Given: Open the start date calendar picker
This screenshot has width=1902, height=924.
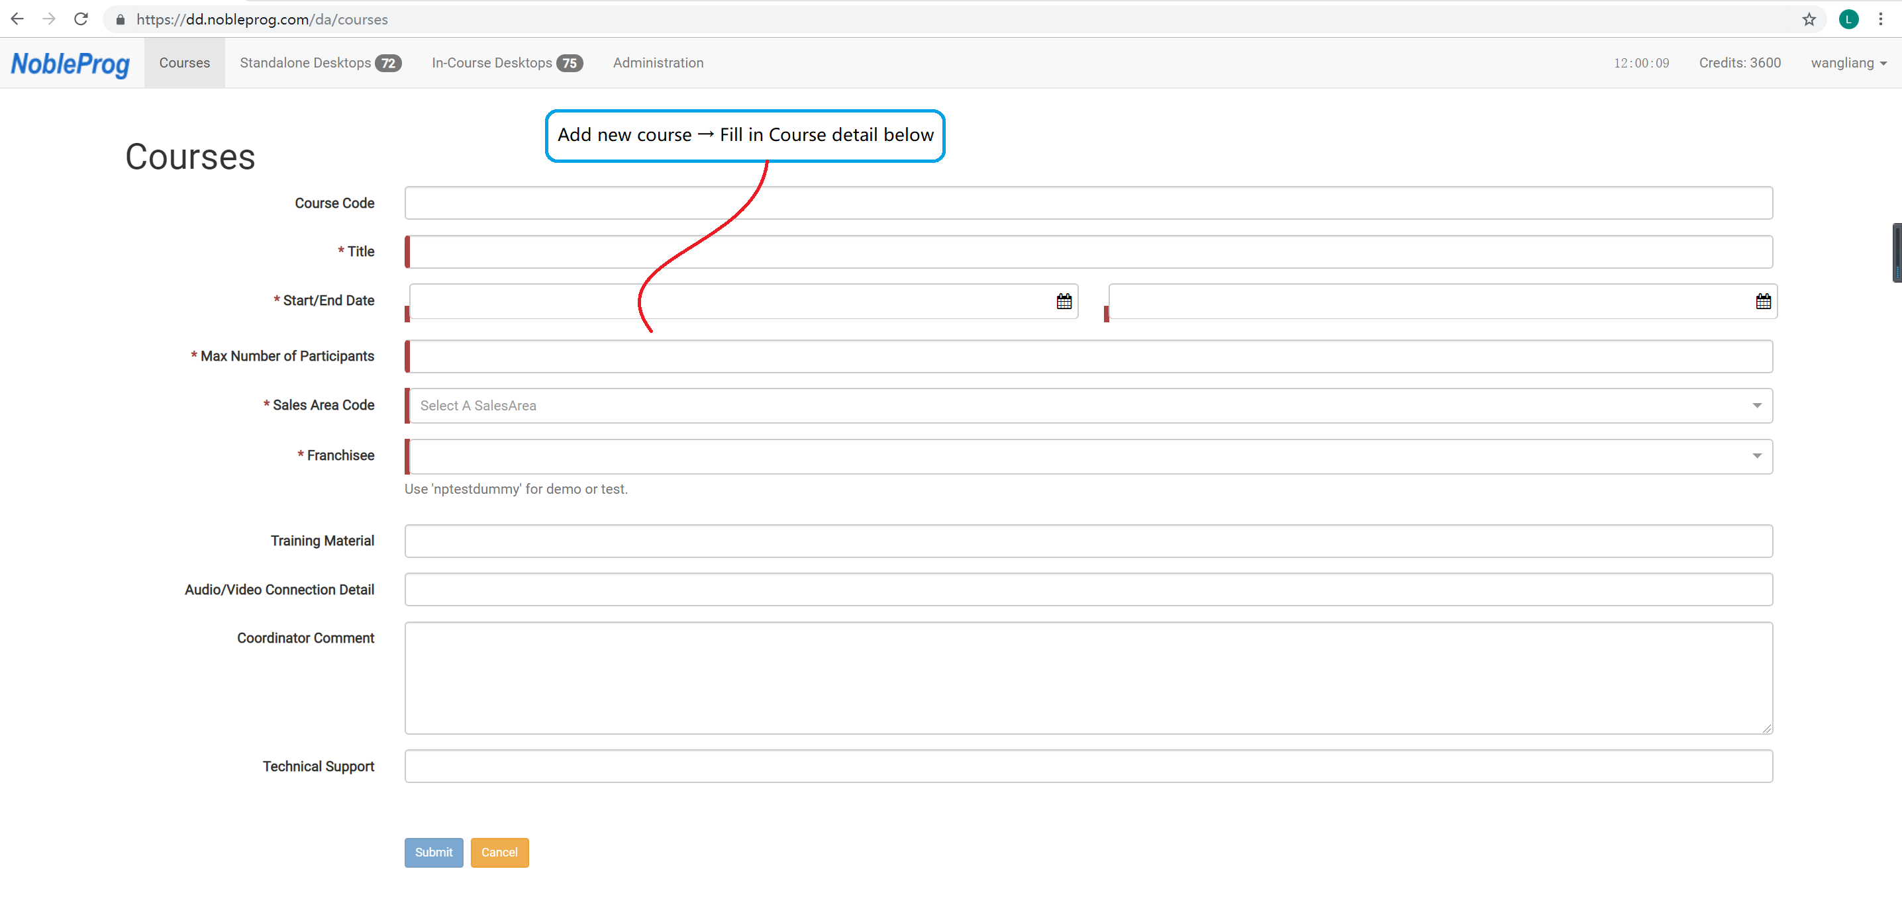Looking at the screenshot, I should [1063, 301].
